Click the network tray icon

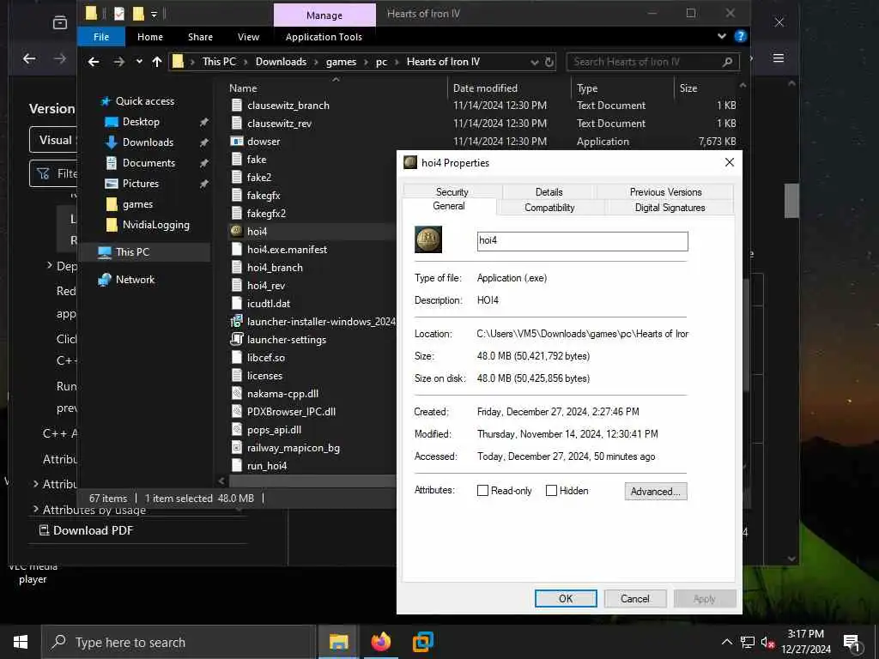tap(748, 642)
